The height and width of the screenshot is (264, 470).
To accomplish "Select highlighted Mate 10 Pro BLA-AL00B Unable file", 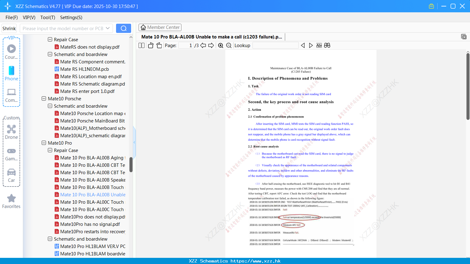I will [x=90, y=195].
